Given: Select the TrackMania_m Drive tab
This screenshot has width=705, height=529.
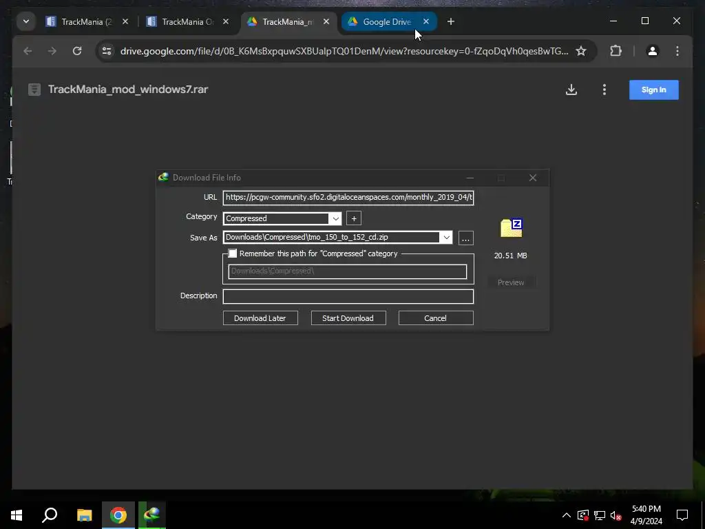Looking at the screenshot, I should 288,21.
